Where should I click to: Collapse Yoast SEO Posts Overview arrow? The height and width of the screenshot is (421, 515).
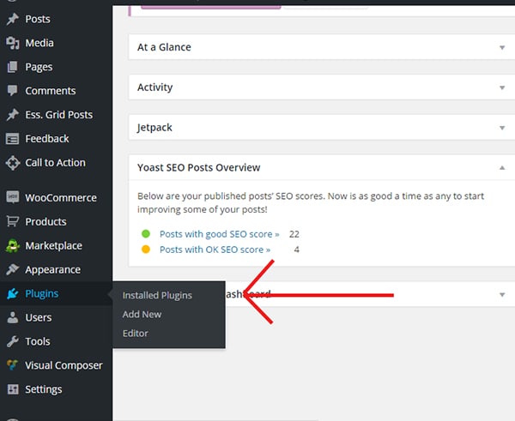502,168
